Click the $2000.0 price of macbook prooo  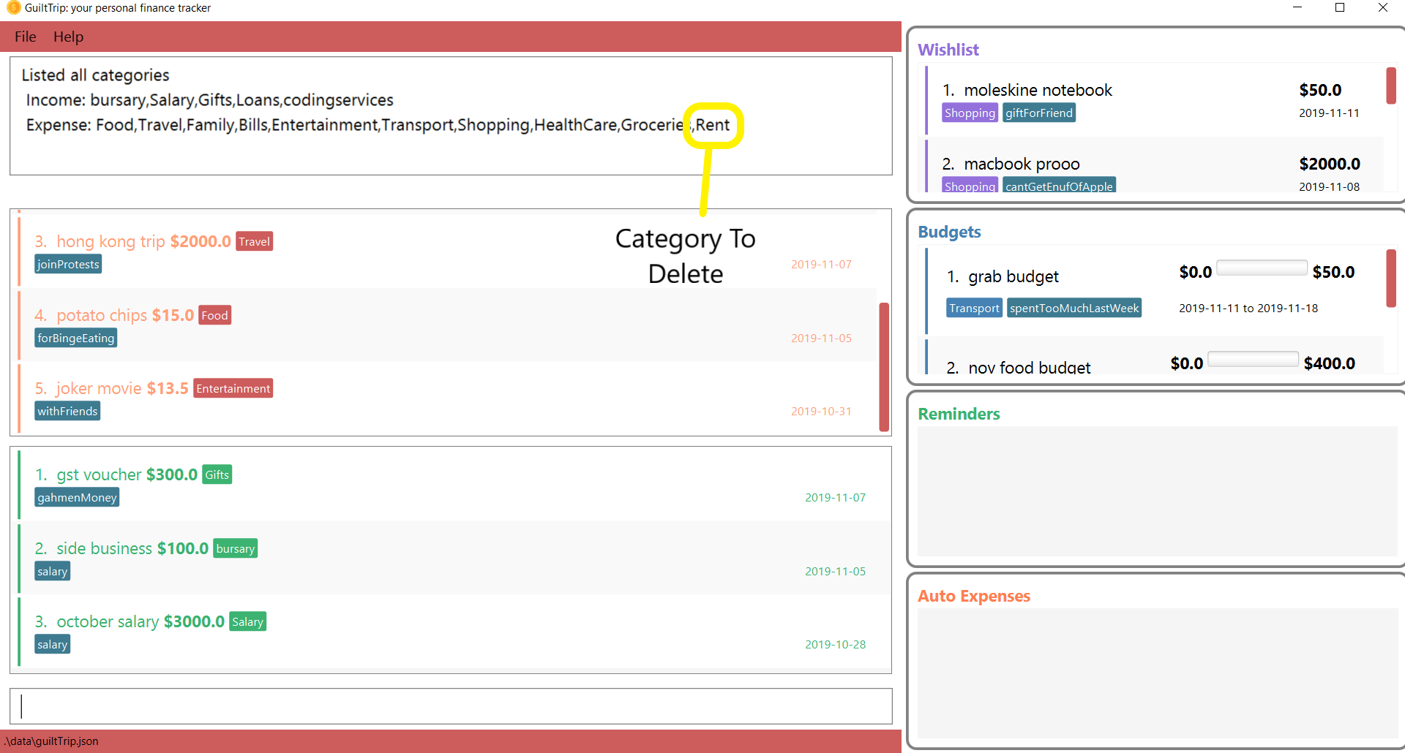tap(1329, 164)
